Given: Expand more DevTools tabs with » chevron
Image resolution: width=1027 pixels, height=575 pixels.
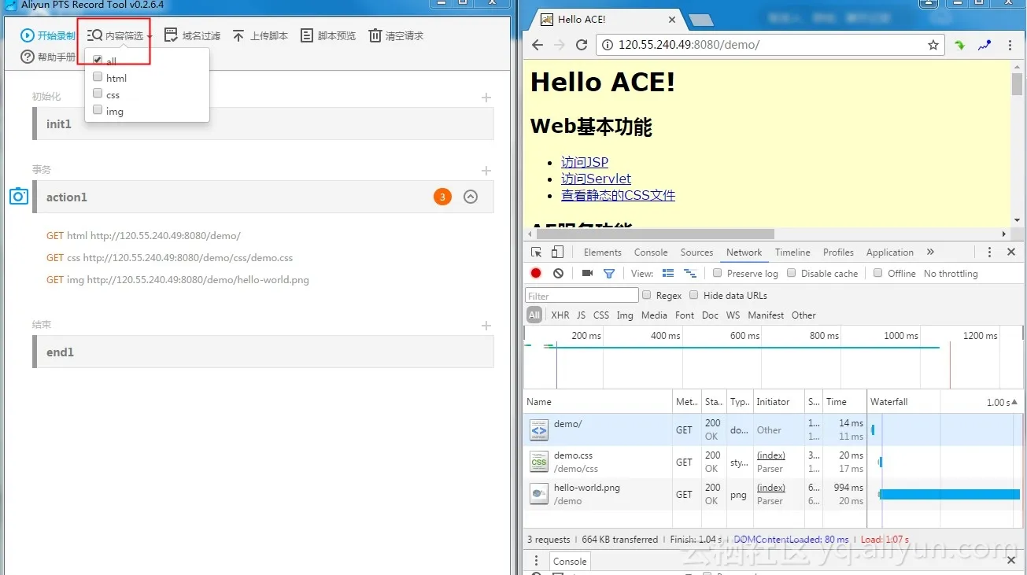Looking at the screenshot, I should point(930,252).
